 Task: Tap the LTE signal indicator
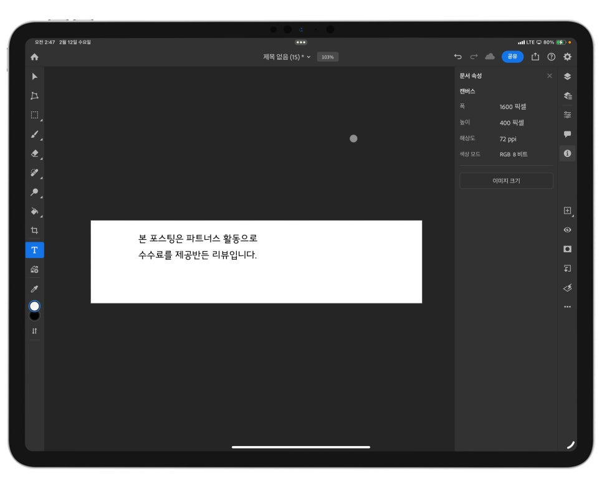(x=526, y=42)
